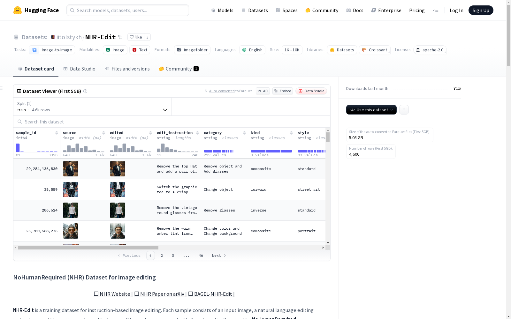511x319 pixels.
Task: Click the Log In link
Action: [x=456, y=10]
